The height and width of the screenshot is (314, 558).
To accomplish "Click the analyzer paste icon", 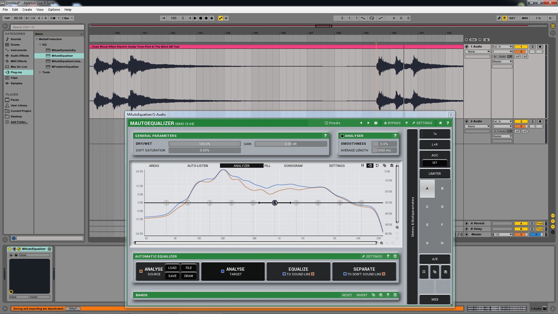I will pyautogui.click(x=392, y=165).
